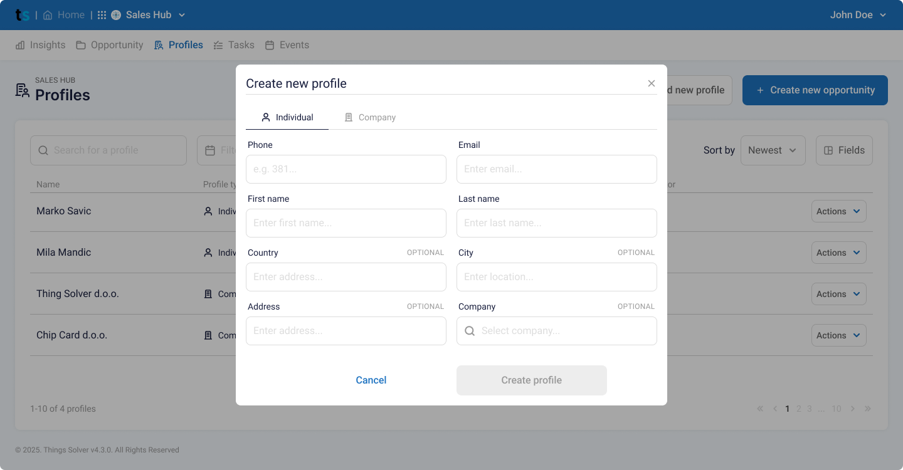Click the individual person icon in Marko Savic row

point(208,211)
